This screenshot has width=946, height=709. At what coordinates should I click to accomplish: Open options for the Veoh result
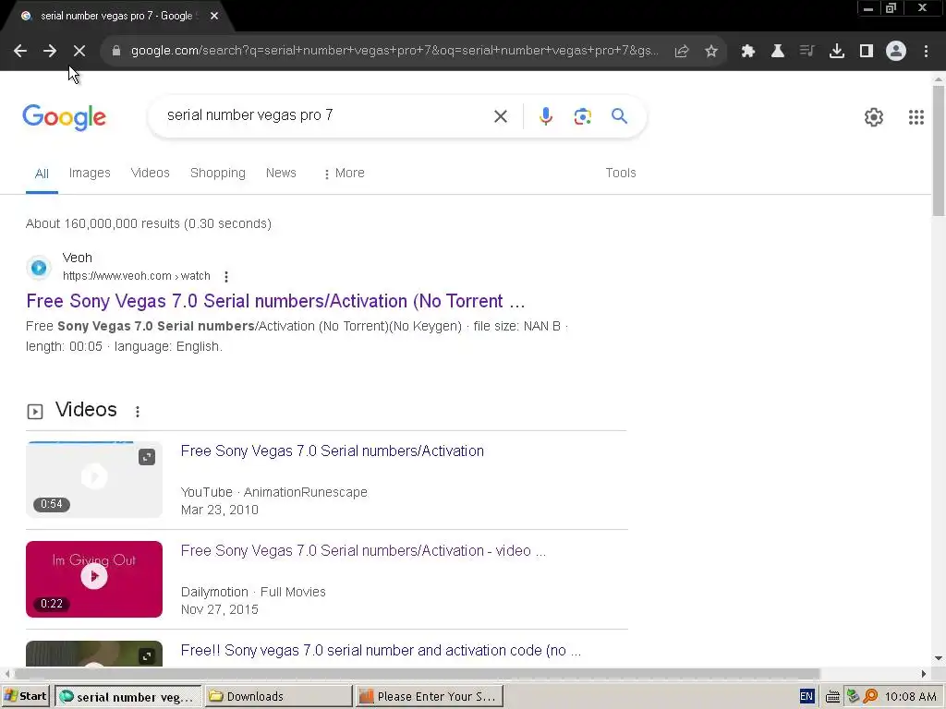[226, 277]
